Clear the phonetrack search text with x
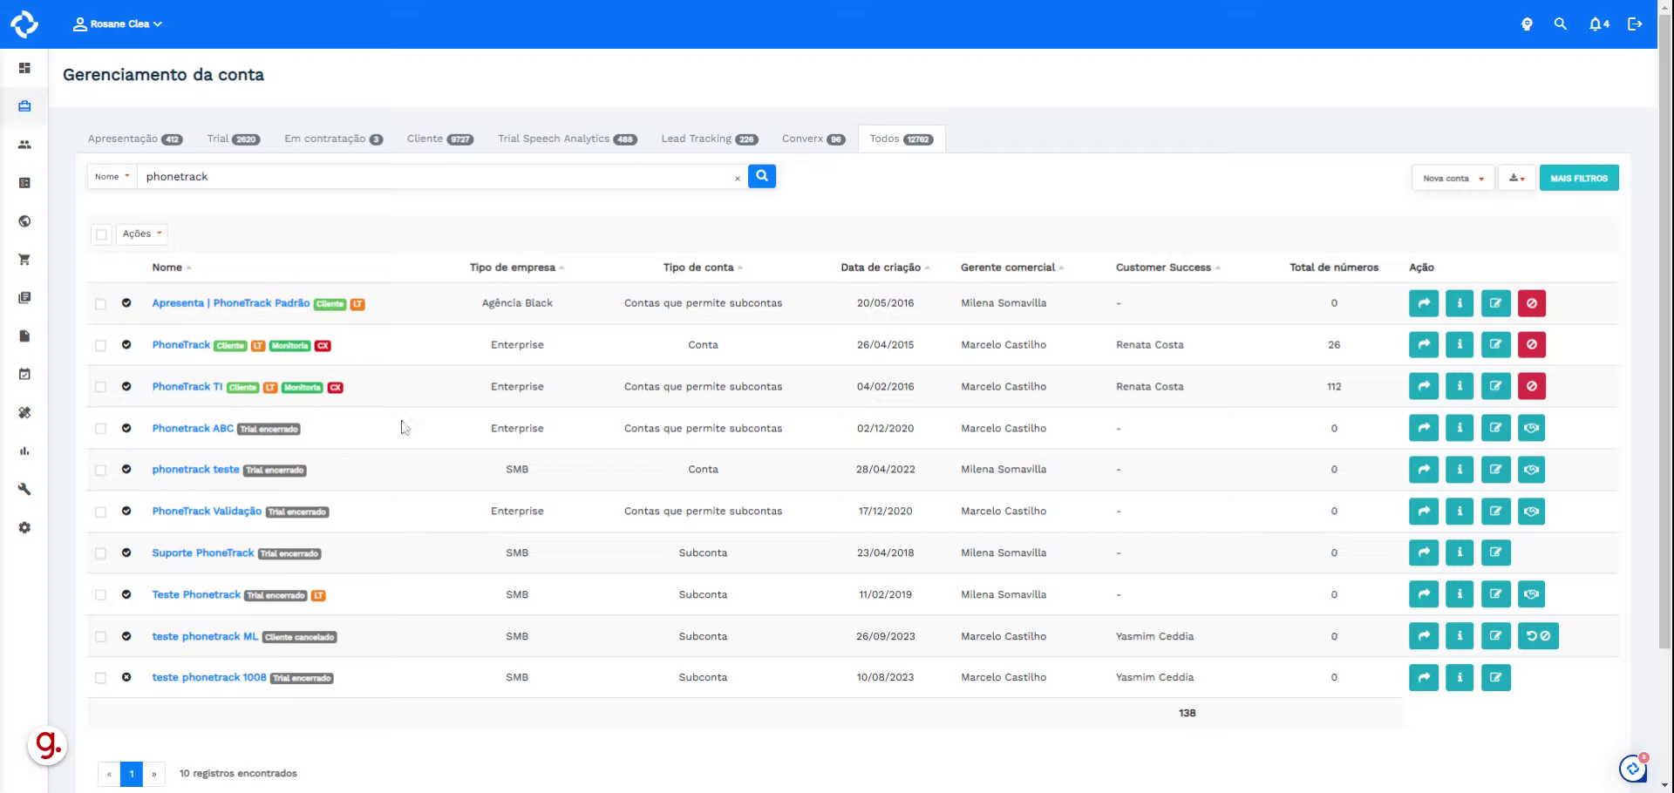Screen dimensions: 1674x793 (738, 178)
